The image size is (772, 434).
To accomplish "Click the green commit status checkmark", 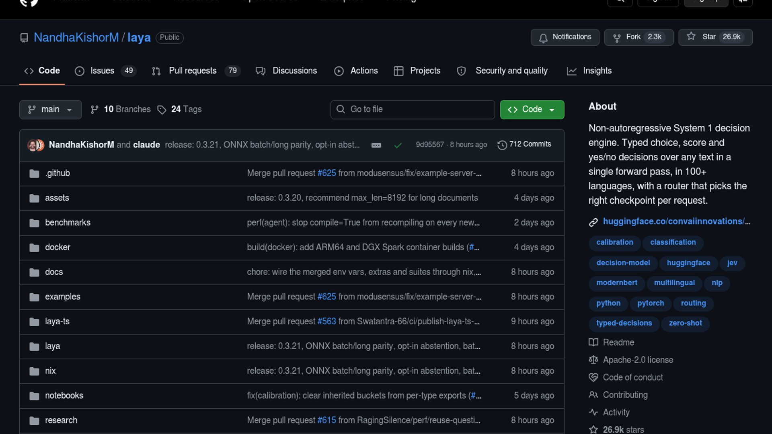I will (398, 145).
